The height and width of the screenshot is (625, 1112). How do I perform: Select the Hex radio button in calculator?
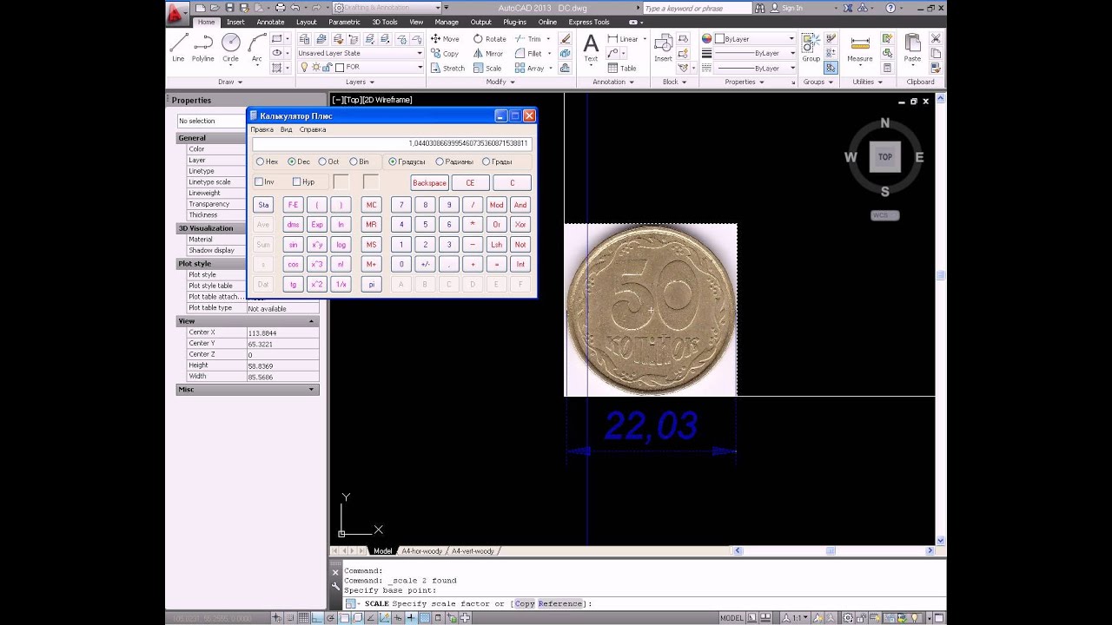(267, 161)
